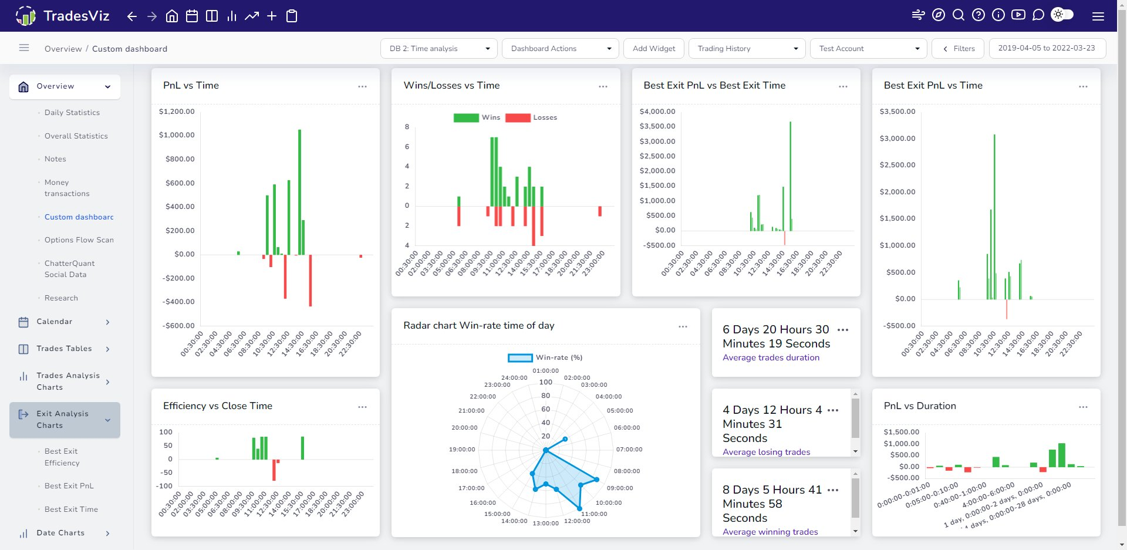
Task: Select Daily Statistics in the sidebar
Action: [x=72, y=113]
